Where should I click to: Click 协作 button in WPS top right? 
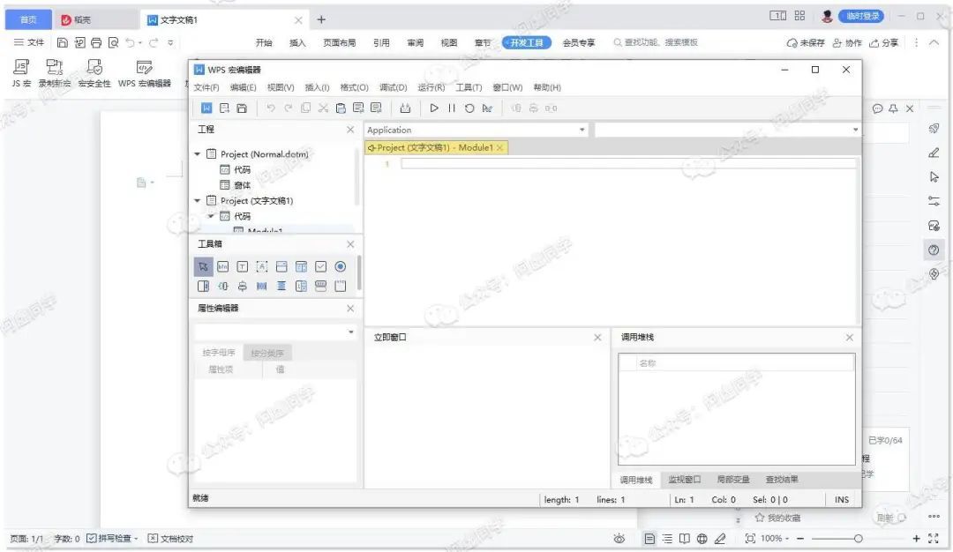pos(847,42)
